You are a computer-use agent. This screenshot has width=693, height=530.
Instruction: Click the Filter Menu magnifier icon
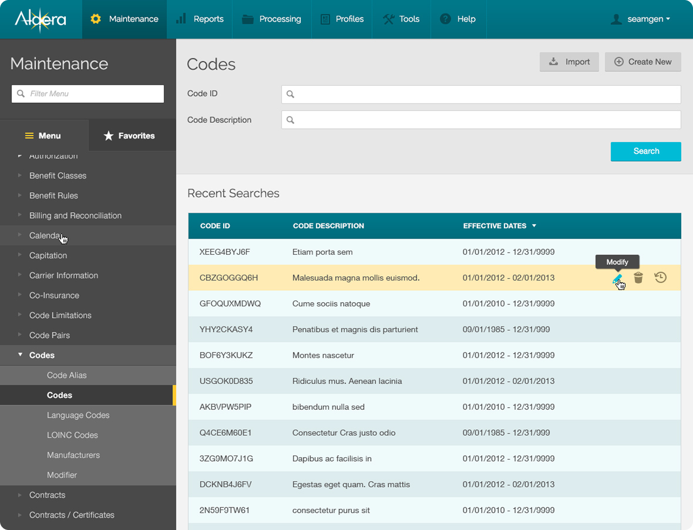click(x=21, y=94)
